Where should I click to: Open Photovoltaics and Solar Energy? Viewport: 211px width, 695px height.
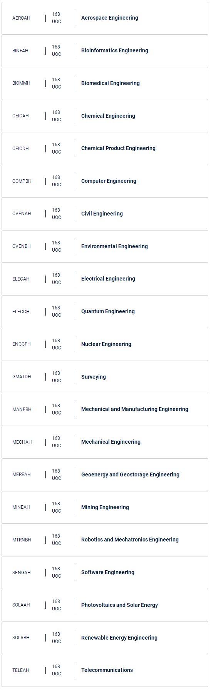[105, 605]
